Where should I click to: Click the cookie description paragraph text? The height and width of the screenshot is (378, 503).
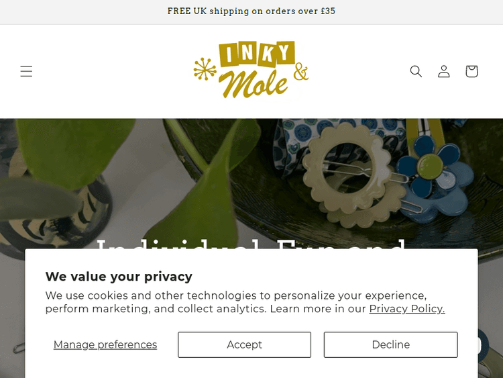pos(235,302)
